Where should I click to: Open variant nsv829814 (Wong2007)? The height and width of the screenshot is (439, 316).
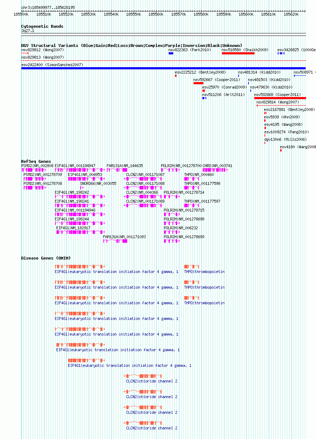click(x=278, y=102)
